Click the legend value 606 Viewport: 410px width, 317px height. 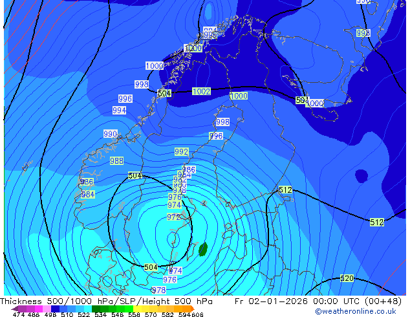tap(197, 314)
